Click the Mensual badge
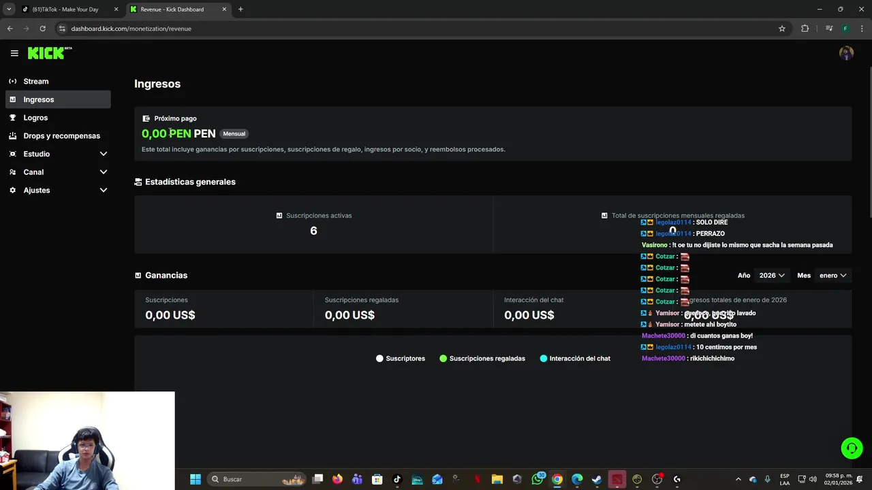 point(234,133)
